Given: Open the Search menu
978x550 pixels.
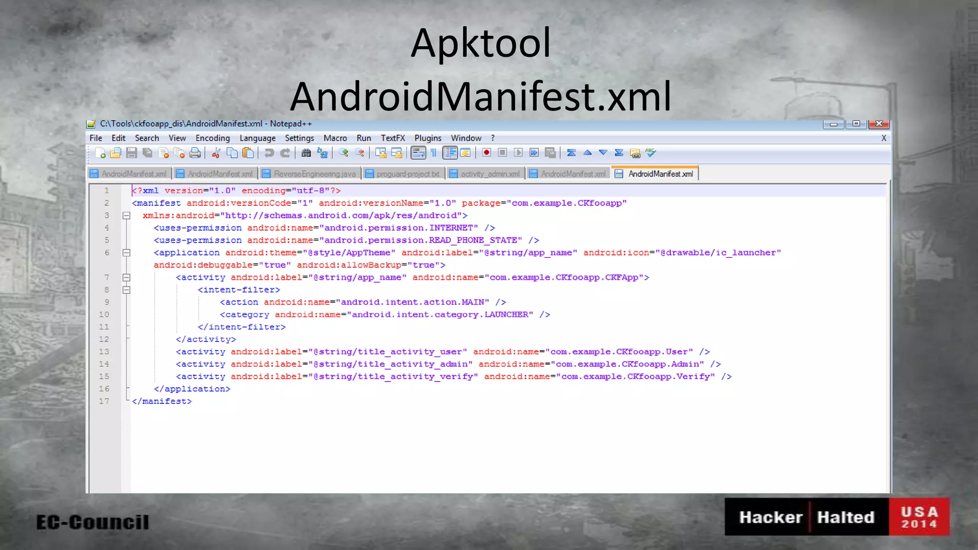Looking at the screenshot, I should click(x=147, y=138).
